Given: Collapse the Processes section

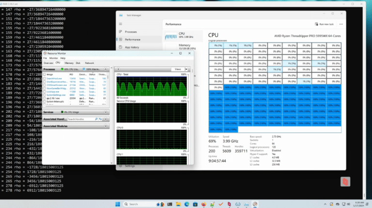Looking at the screenshot, I should pos(105,69).
